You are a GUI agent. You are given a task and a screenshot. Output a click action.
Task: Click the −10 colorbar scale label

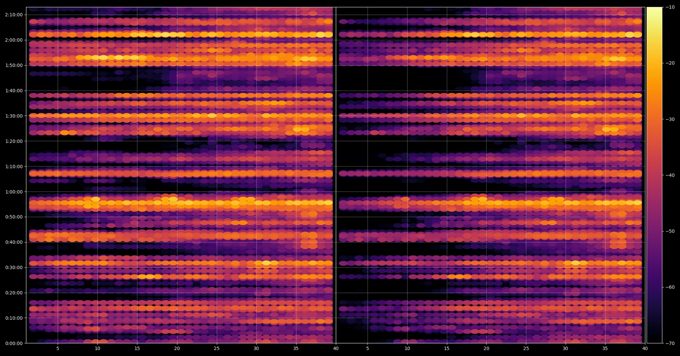tap(670, 7)
